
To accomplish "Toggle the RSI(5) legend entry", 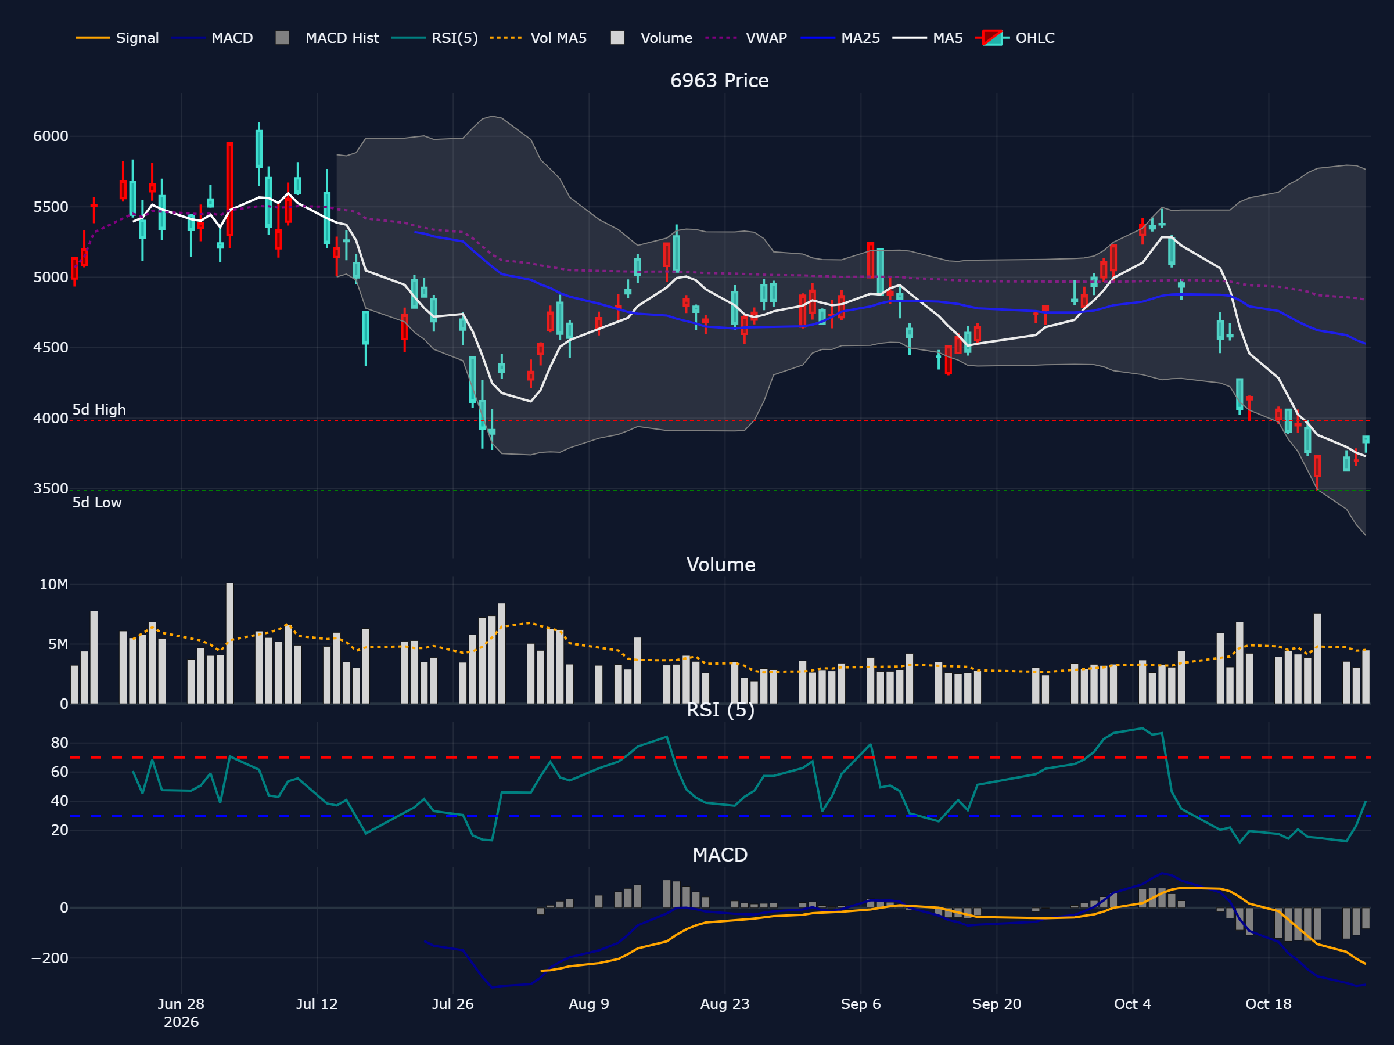I will 435,38.
